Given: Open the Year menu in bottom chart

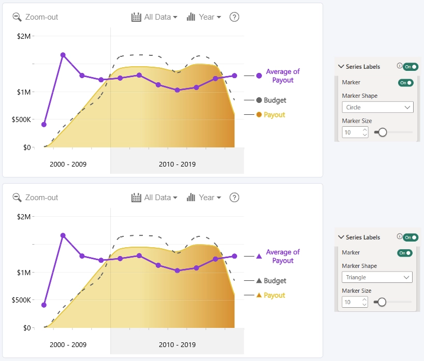Looking at the screenshot, I should [210, 198].
